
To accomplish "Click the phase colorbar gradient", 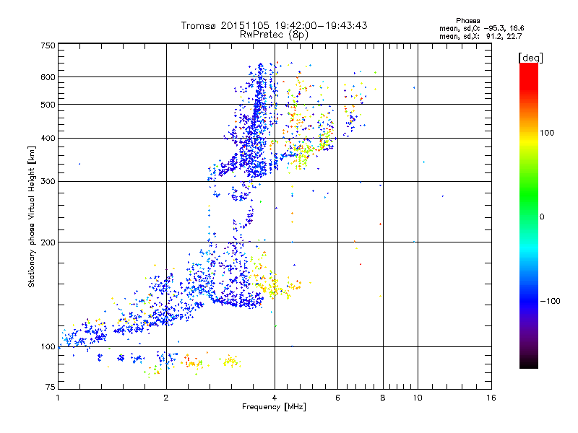I will coord(529,215).
